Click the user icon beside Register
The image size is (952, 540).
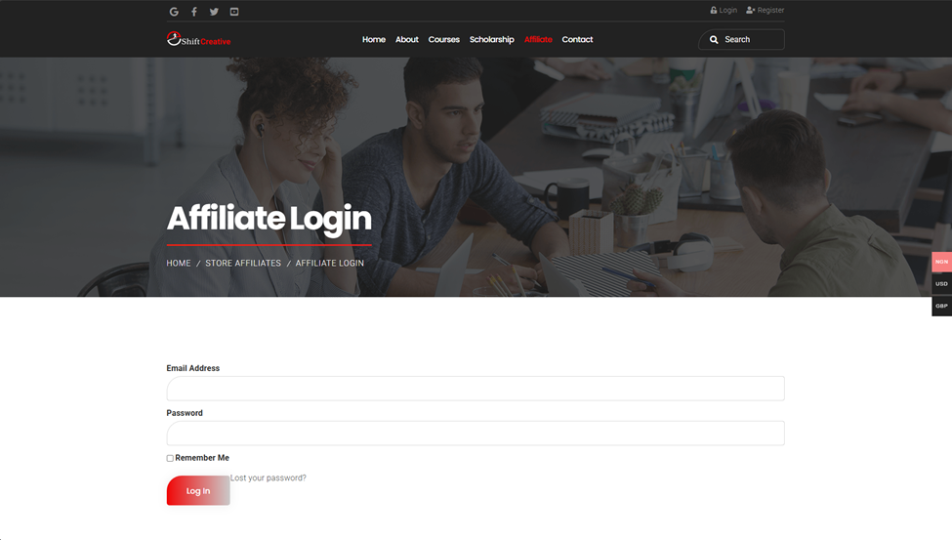[750, 11]
